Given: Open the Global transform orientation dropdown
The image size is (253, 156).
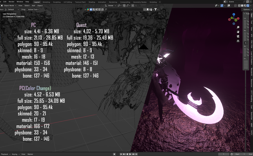Looking at the screenshot, I should point(111,5).
